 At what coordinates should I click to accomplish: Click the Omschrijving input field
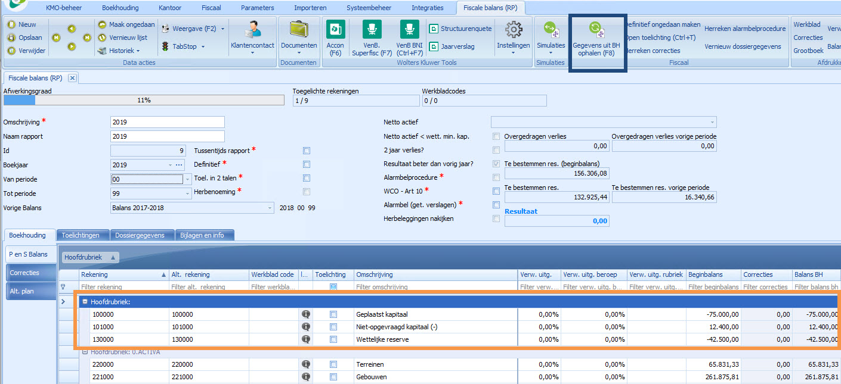click(x=168, y=122)
